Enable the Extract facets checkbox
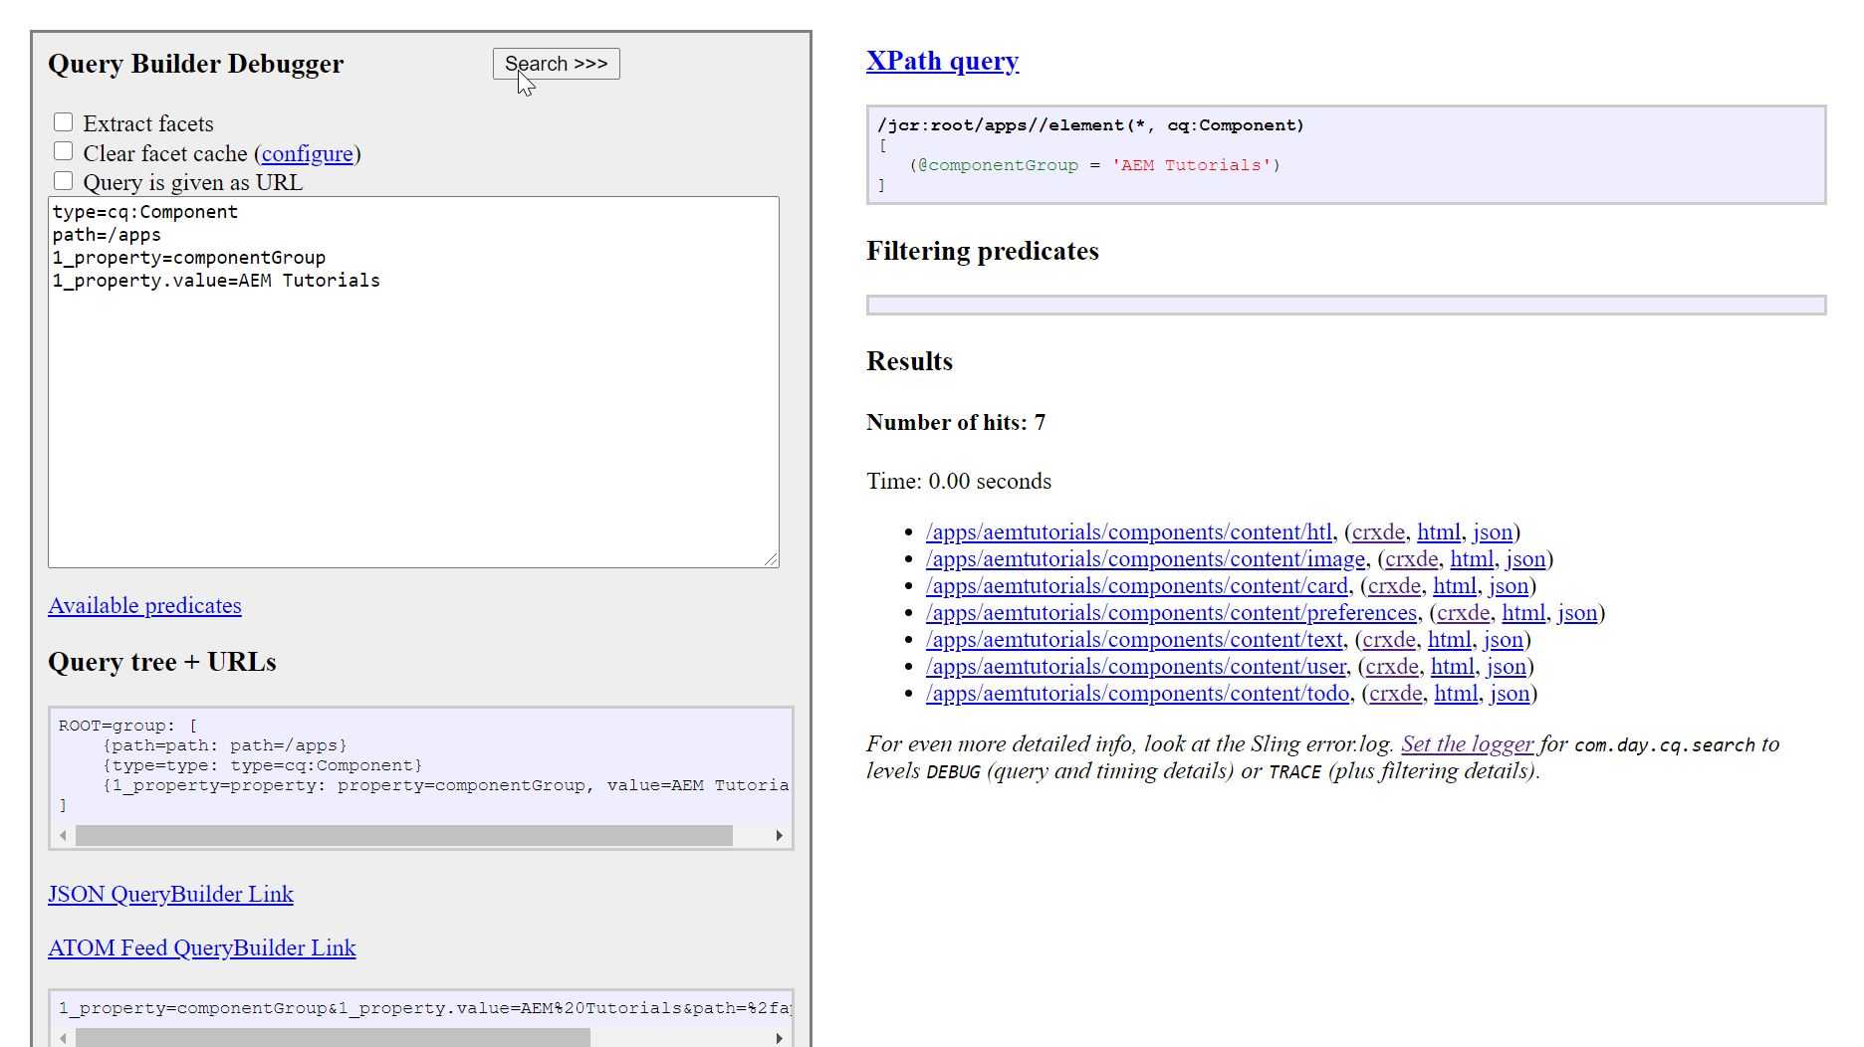 [x=64, y=121]
